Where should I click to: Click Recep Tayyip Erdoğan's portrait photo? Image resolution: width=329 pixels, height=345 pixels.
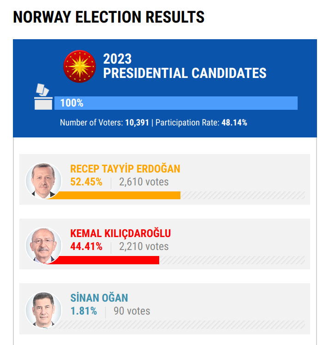tap(43, 180)
